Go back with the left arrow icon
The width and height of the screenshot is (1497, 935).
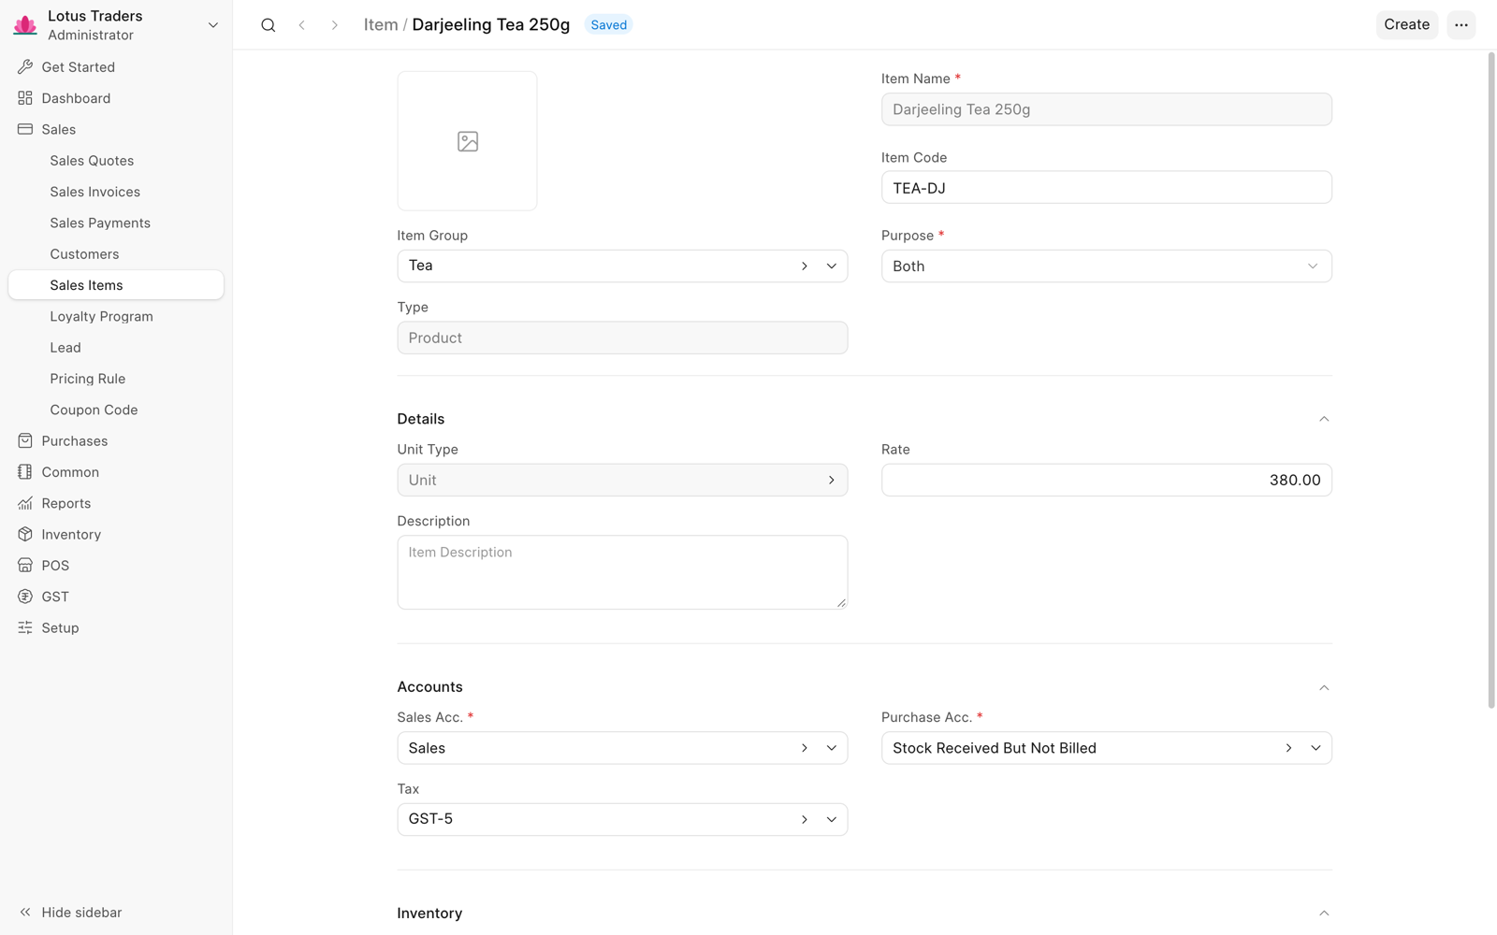pos(301,25)
